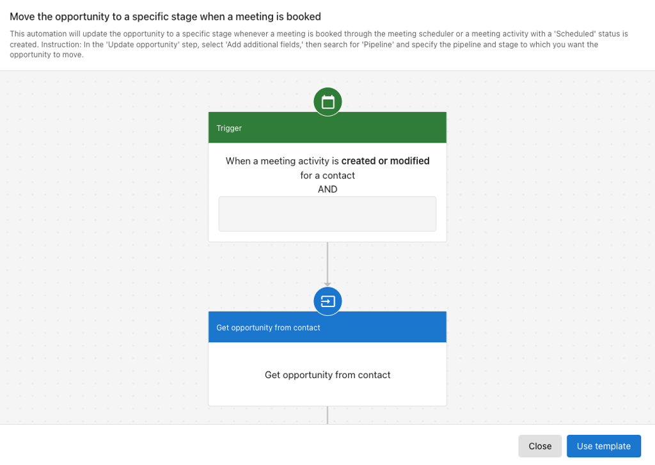Click the connector line between the two steps
Viewport: 655px width, 465px height.
pyautogui.click(x=327, y=264)
